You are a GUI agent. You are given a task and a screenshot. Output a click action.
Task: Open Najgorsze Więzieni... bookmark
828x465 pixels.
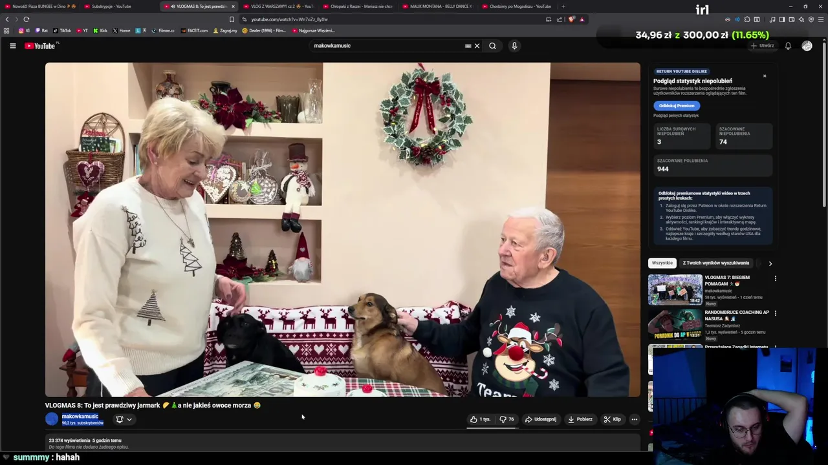pos(314,30)
